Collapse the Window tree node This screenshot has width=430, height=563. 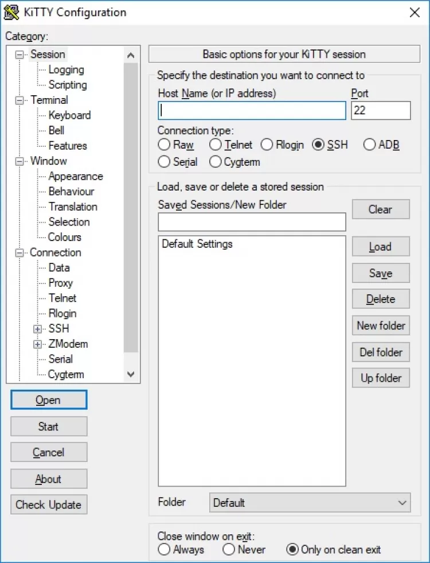coord(19,161)
